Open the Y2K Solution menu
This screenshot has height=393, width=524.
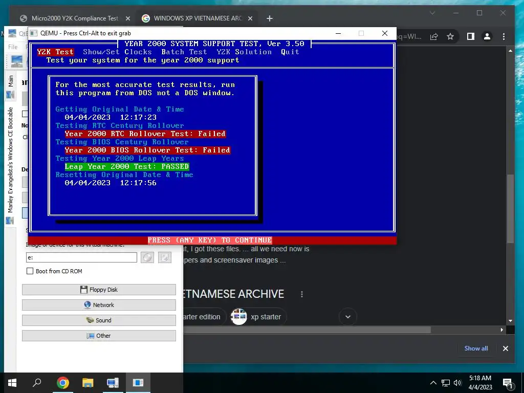coord(244,52)
